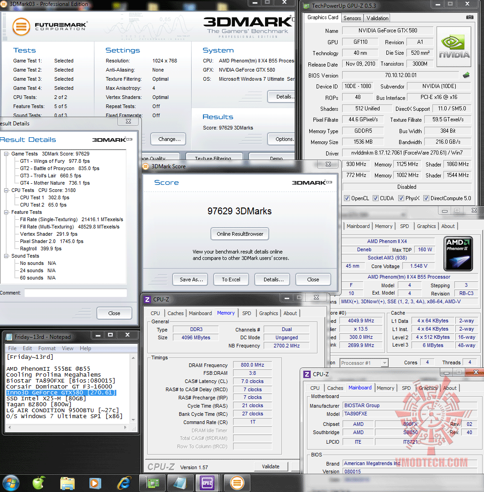Click Validate button in CPU-Z
This screenshot has width=484, height=492.
tap(271, 466)
